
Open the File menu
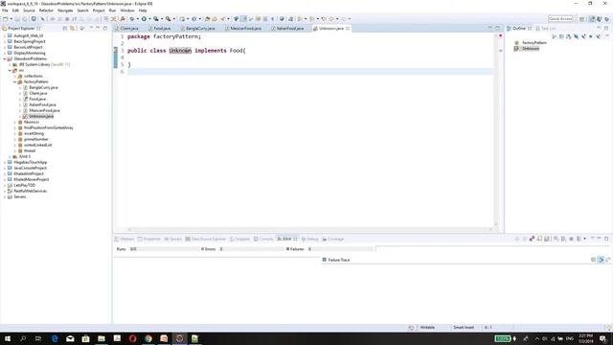(x=5, y=11)
